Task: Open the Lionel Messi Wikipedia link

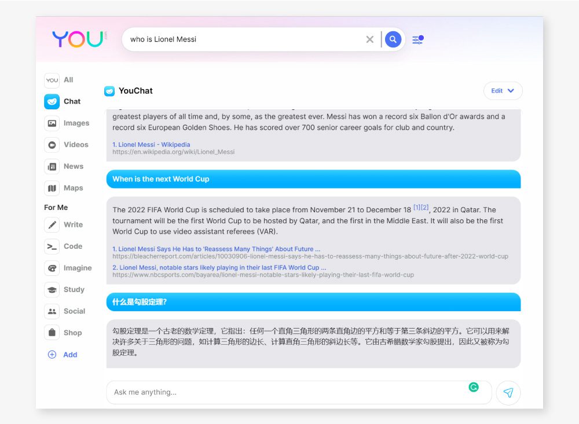Action: click(151, 145)
